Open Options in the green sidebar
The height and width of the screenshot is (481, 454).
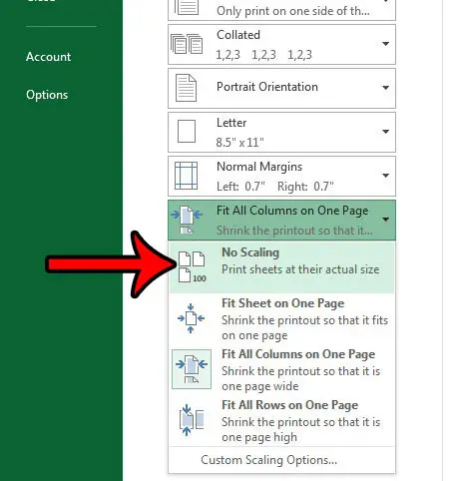click(47, 95)
